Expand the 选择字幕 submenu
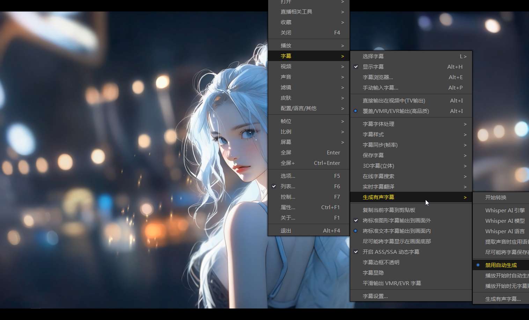 (x=411, y=56)
